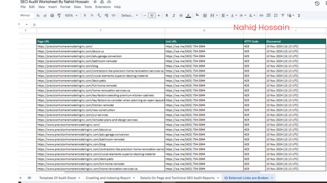The height and width of the screenshot is (183, 327).
Task: Show all sheets list
Action: click(x=29, y=178)
